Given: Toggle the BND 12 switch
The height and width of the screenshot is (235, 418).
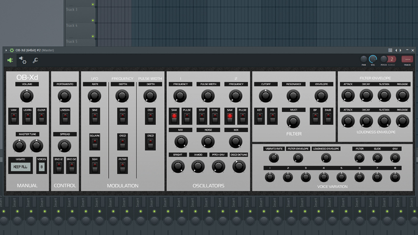Looking at the screenshot, I should [x=59, y=166].
